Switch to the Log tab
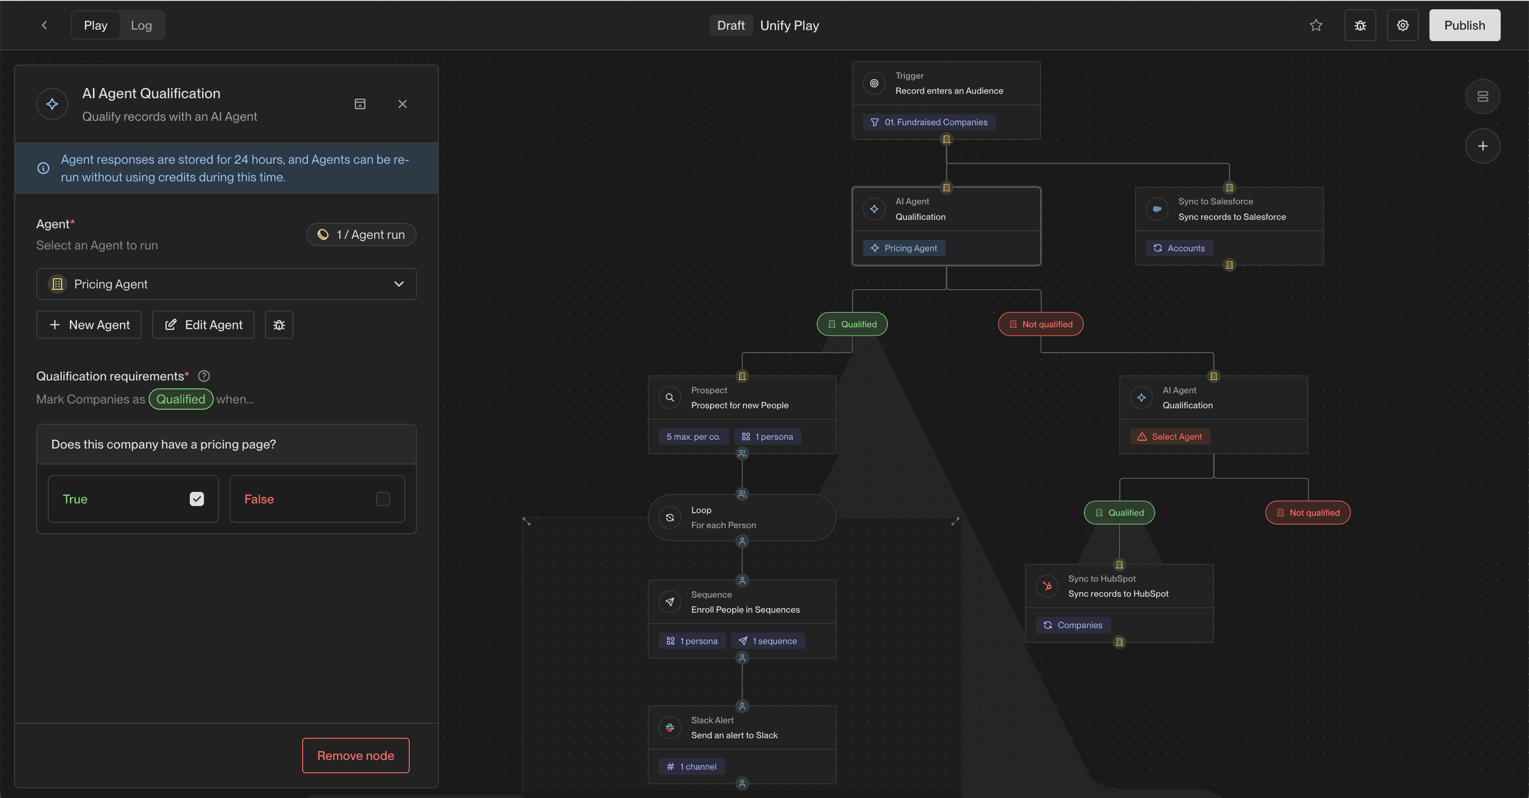Screen dimensions: 1529x798 tap(141, 25)
